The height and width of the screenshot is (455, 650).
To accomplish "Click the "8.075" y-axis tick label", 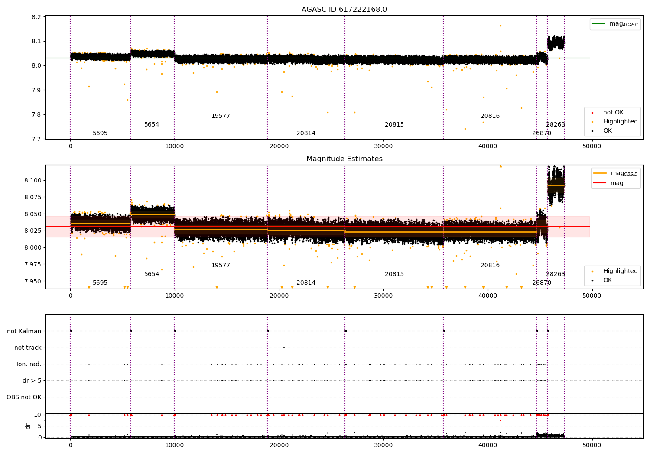I will tap(33, 197).
